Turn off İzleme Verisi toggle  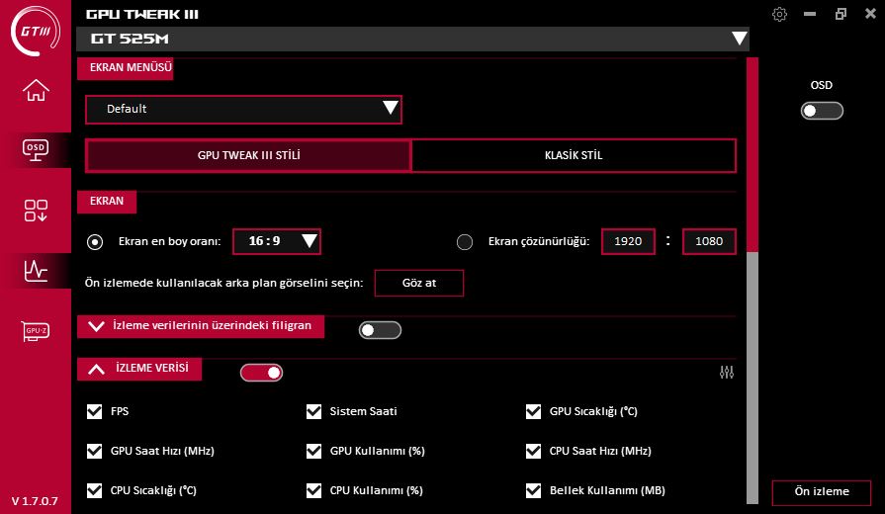point(261,373)
